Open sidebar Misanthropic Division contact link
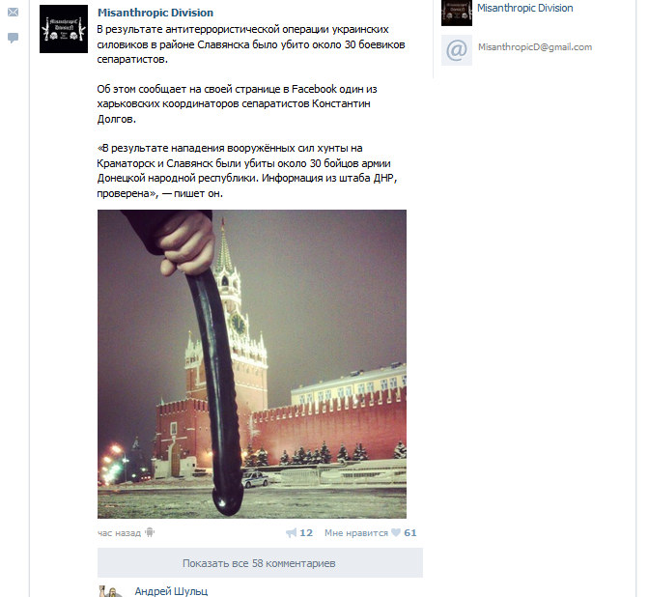The width and height of the screenshot is (649, 597). pyautogui.click(x=524, y=8)
